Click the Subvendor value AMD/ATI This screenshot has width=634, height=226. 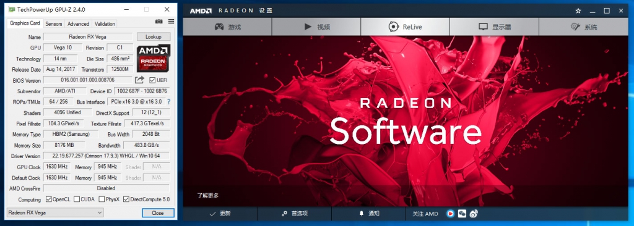click(x=64, y=91)
